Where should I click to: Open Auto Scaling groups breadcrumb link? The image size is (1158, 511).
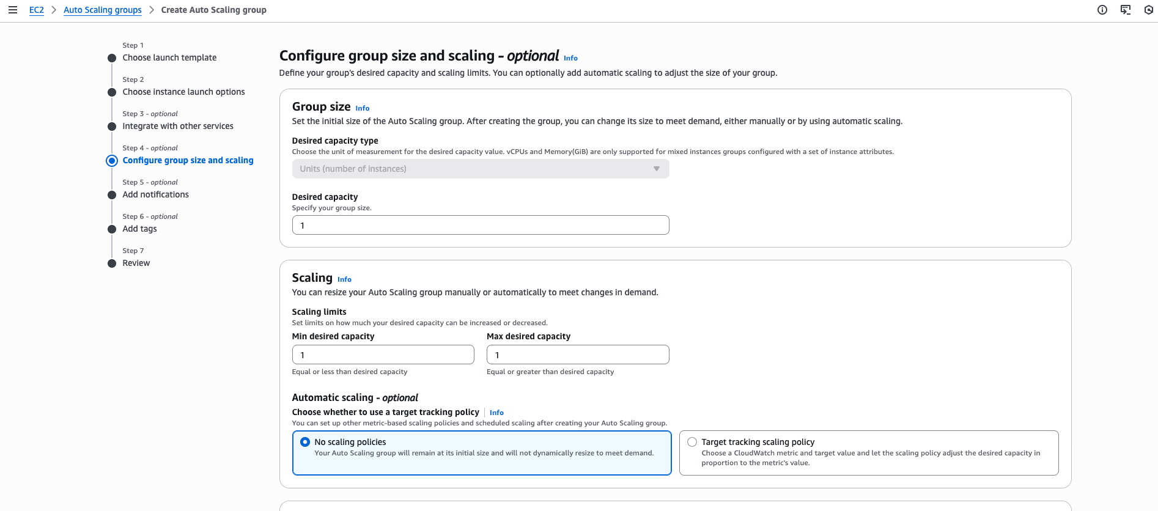point(103,10)
